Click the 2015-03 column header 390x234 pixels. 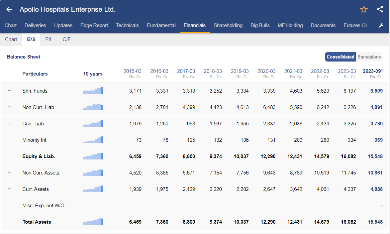(132, 71)
